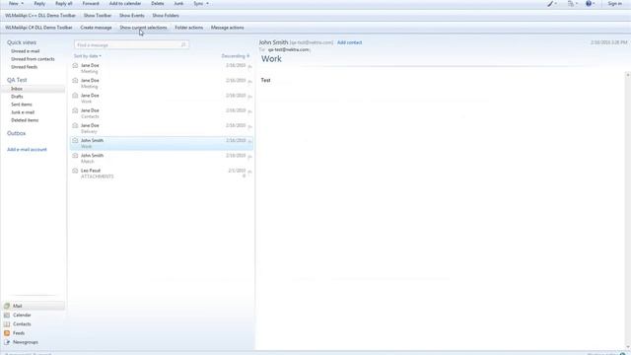
Task: Click the magnifier icon in the search box
Action: pos(183,44)
